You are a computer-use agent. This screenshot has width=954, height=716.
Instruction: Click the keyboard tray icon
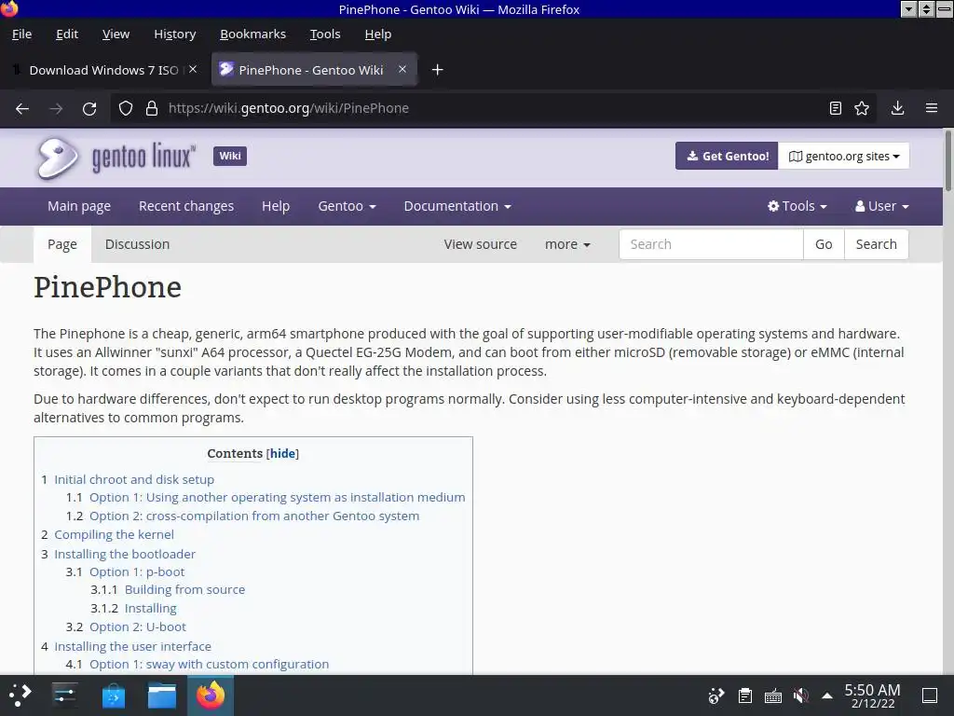pos(772,695)
